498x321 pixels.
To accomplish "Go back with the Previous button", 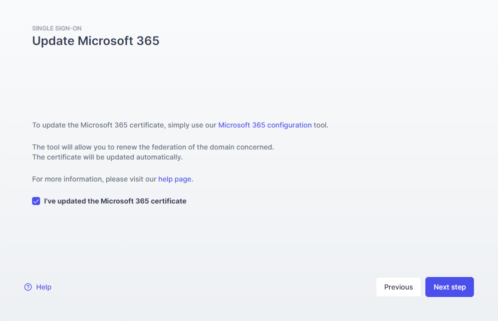I will (398, 287).
